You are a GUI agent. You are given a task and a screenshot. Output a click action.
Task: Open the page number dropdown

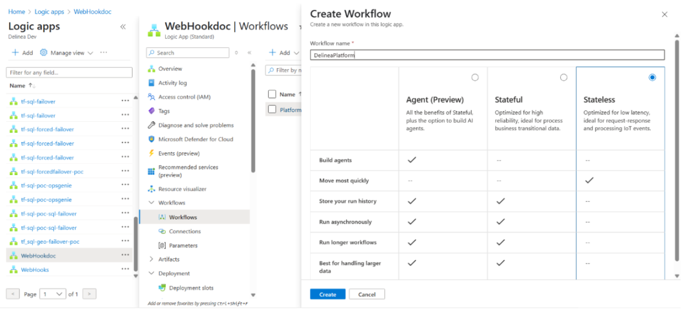coord(53,294)
